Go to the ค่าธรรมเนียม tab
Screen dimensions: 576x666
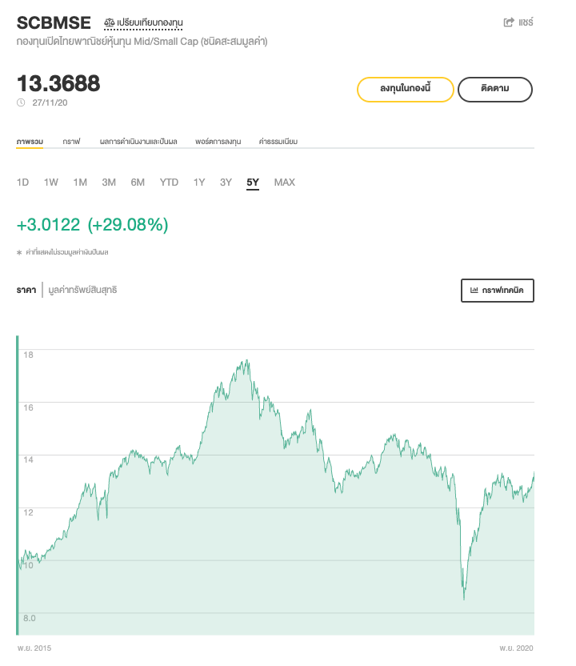[x=278, y=142]
